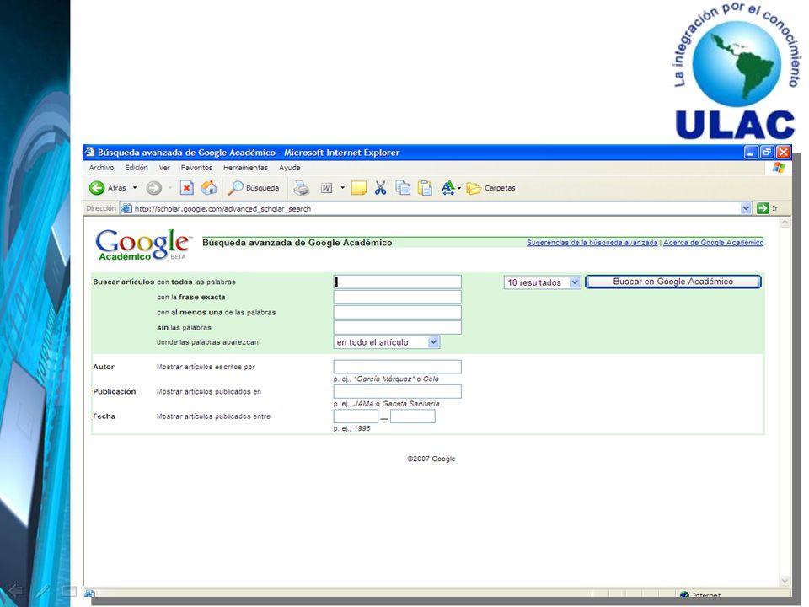Click the page icon in the address bar
The height and width of the screenshot is (607, 809).
pos(126,208)
